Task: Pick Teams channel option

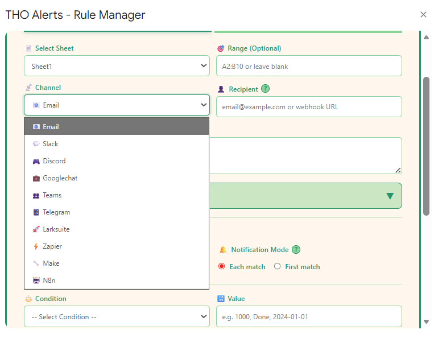Action: 117,195
